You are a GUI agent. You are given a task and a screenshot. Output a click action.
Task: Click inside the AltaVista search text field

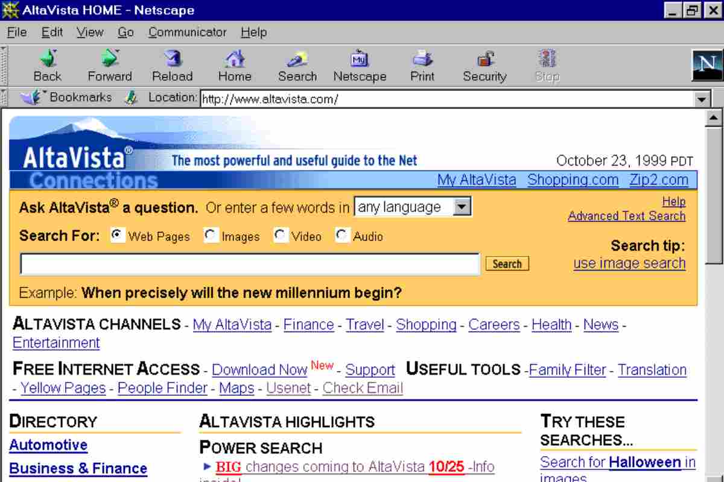250,264
